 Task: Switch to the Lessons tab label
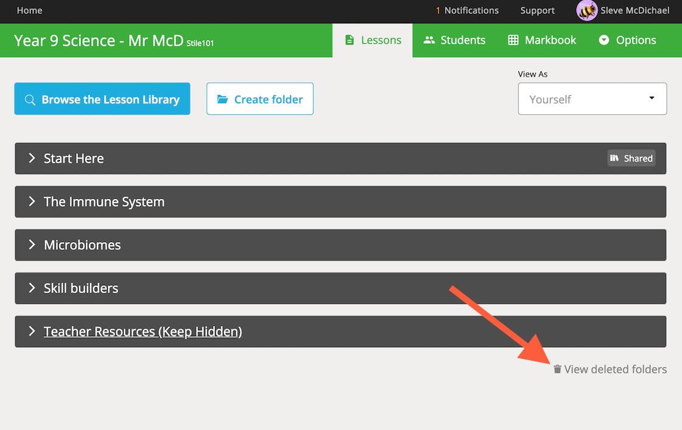[381, 40]
